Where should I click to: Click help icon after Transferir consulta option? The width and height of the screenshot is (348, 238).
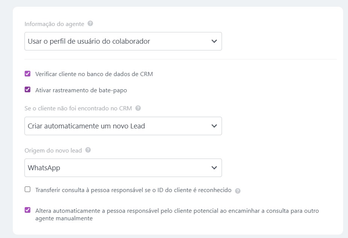(238, 191)
